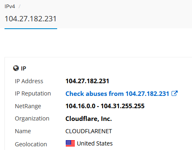Click the NetRange value 104.16.0.0 - 104.31.255.255
The width and height of the screenshot is (192, 150).
point(105,106)
